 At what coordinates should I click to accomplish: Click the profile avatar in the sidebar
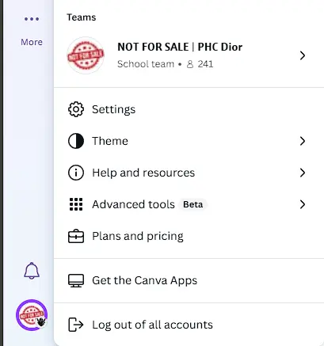32,315
